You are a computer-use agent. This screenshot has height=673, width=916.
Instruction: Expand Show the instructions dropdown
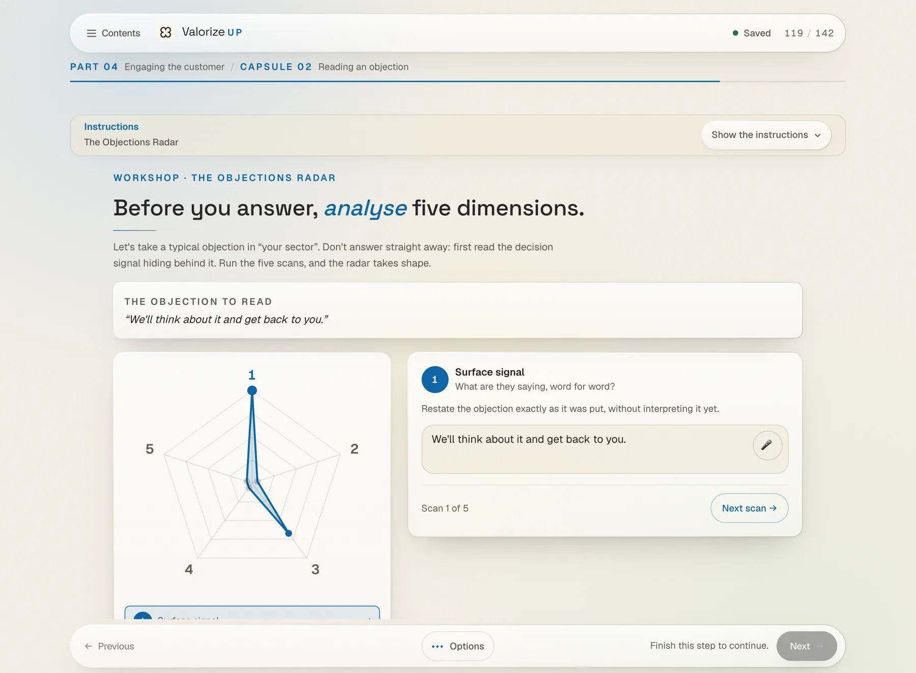pos(766,135)
